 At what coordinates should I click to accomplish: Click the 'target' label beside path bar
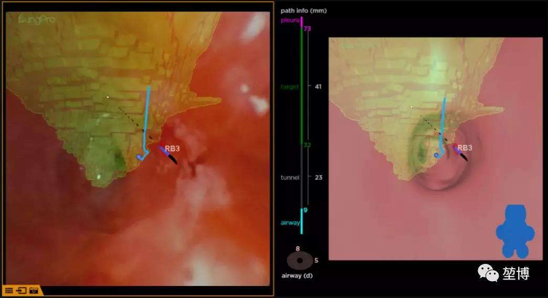[289, 87]
